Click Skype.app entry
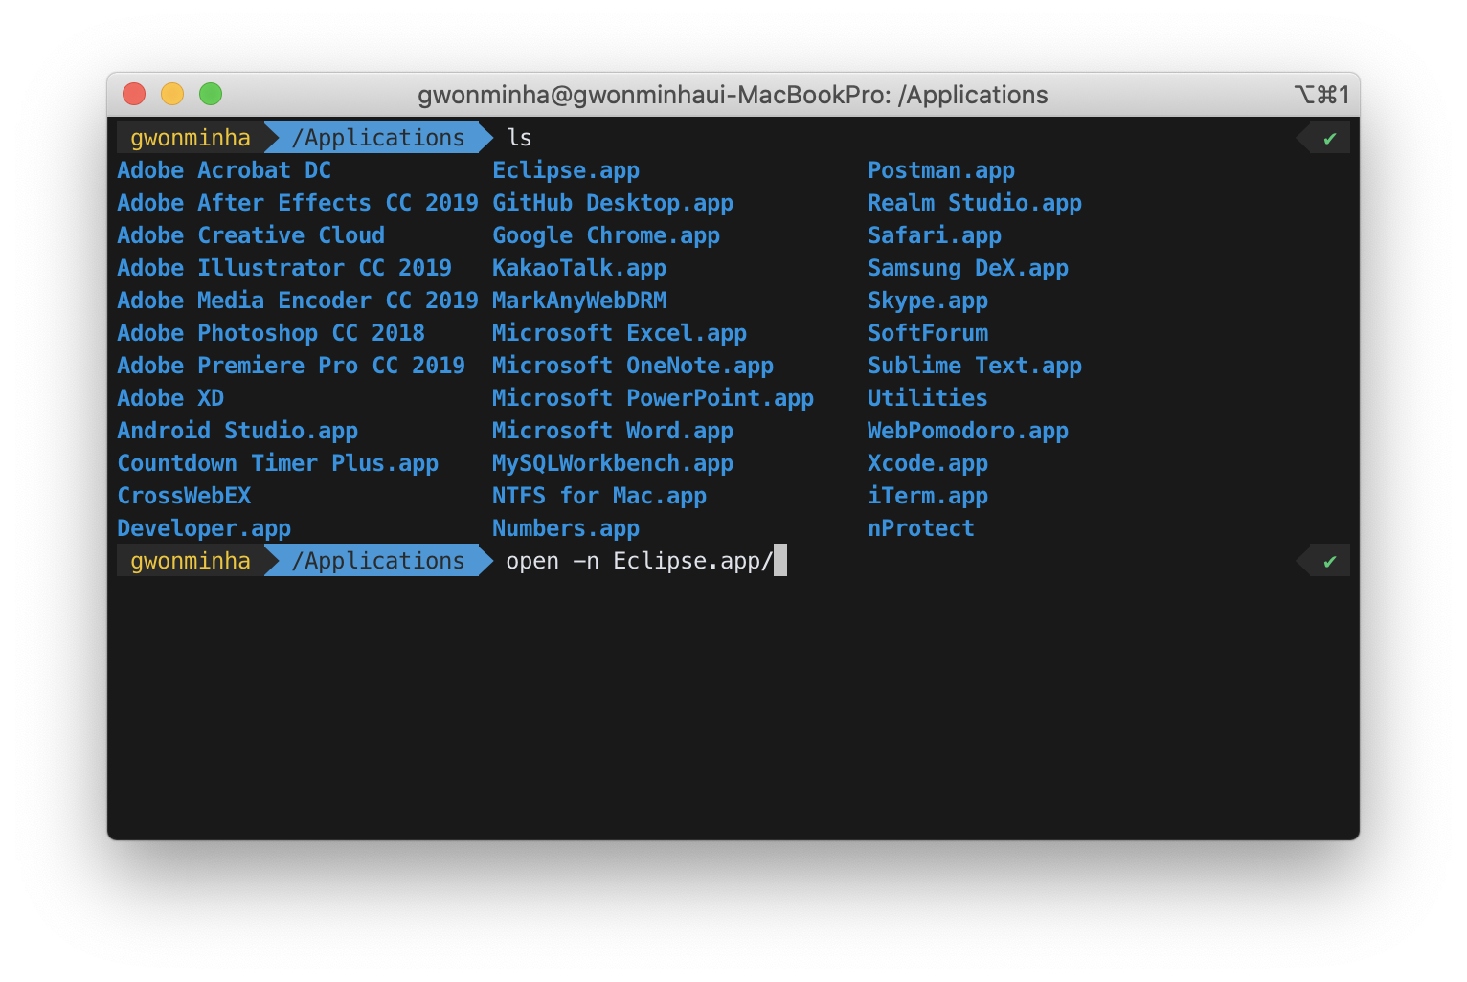This screenshot has width=1467, height=982. point(928,301)
